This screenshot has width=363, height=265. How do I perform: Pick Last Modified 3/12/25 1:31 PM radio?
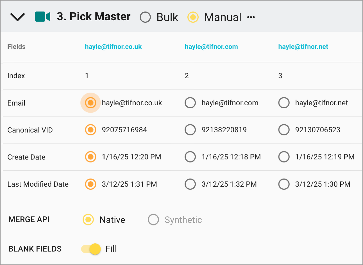coord(90,184)
